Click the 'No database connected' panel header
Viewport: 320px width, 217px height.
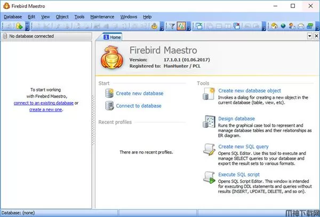pos(46,36)
